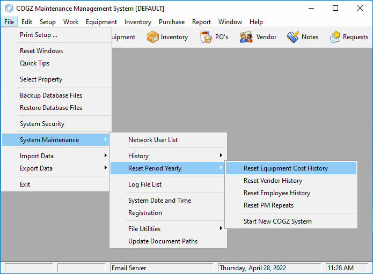This screenshot has width=373, height=274.
Task: Open the Work menu
Action: pos(71,22)
